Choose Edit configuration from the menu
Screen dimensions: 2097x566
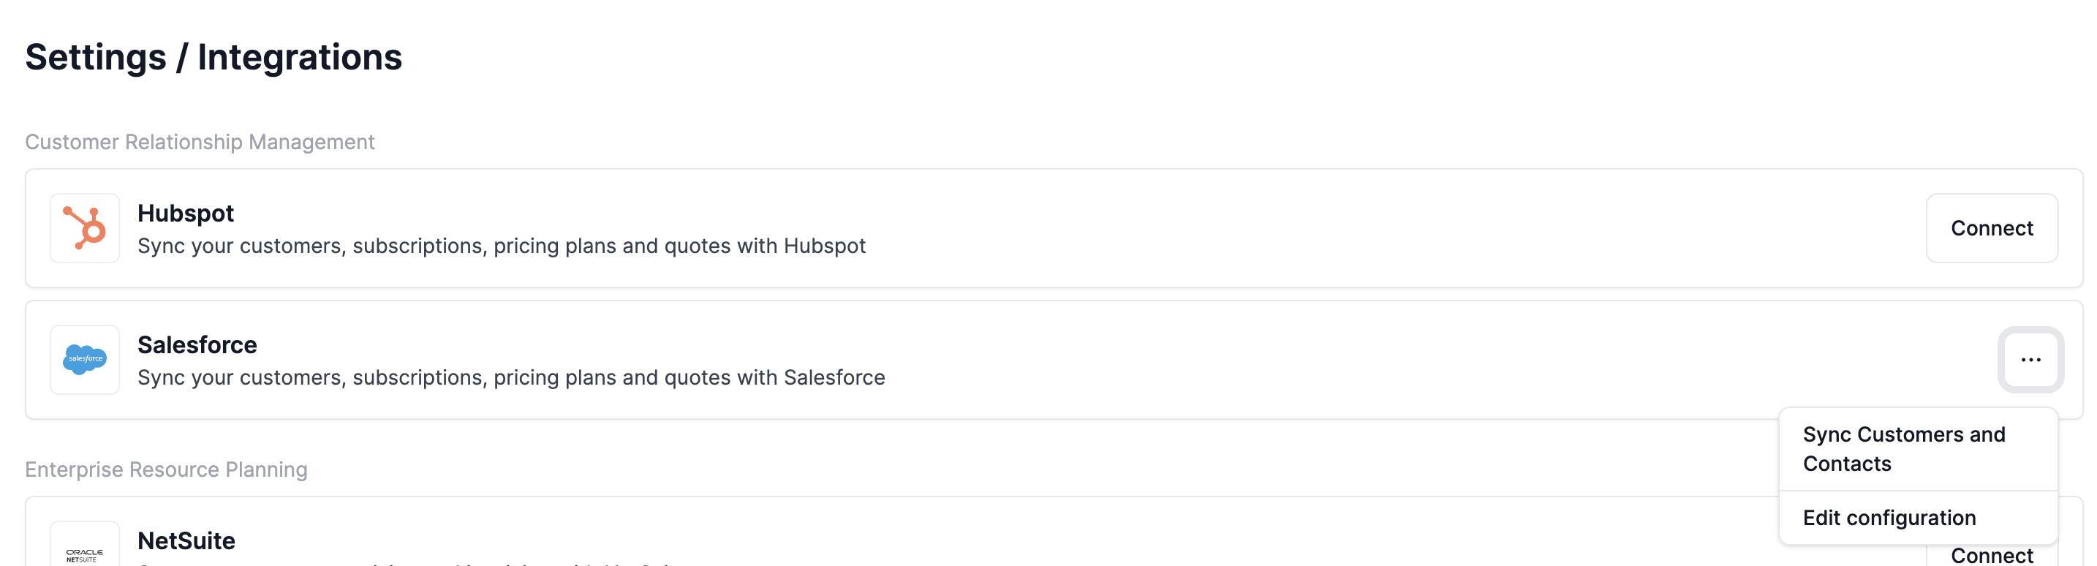click(1889, 518)
